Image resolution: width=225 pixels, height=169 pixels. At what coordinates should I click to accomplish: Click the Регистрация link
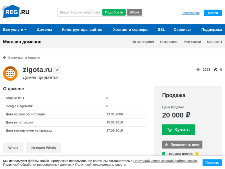click(x=190, y=13)
